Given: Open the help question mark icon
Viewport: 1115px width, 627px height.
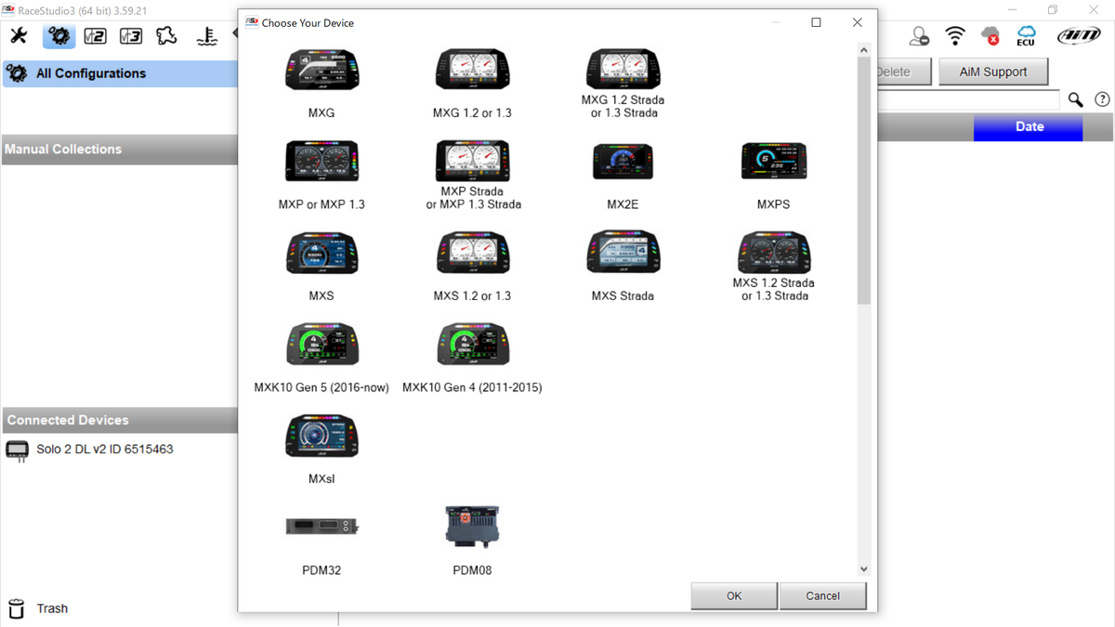Looking at the screenshot, I should click(1103, 99).
